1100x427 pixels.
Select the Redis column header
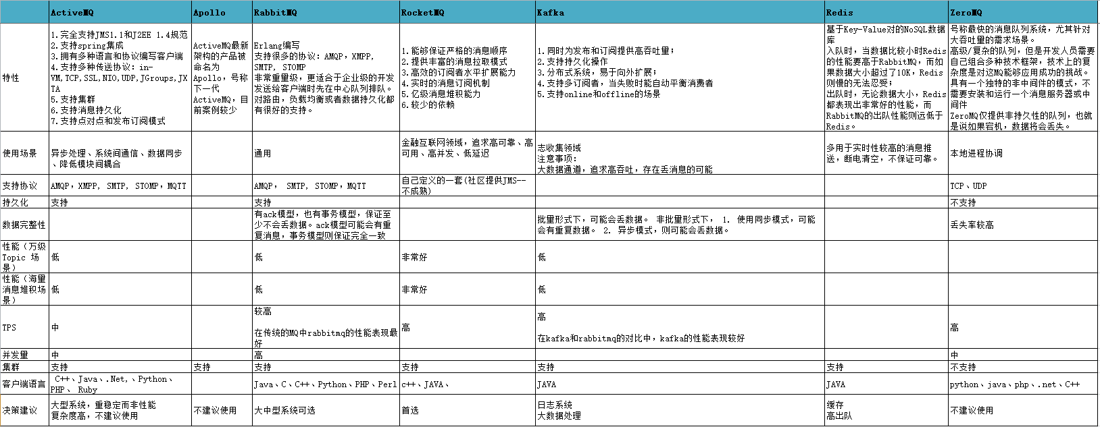pos(886,12)
